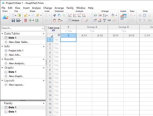Click the magic wand icon in Analysis group
This screenshot has height=116, width=153.
click(x=87, y=20)
